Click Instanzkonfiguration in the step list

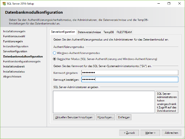[x=16, y=46]
